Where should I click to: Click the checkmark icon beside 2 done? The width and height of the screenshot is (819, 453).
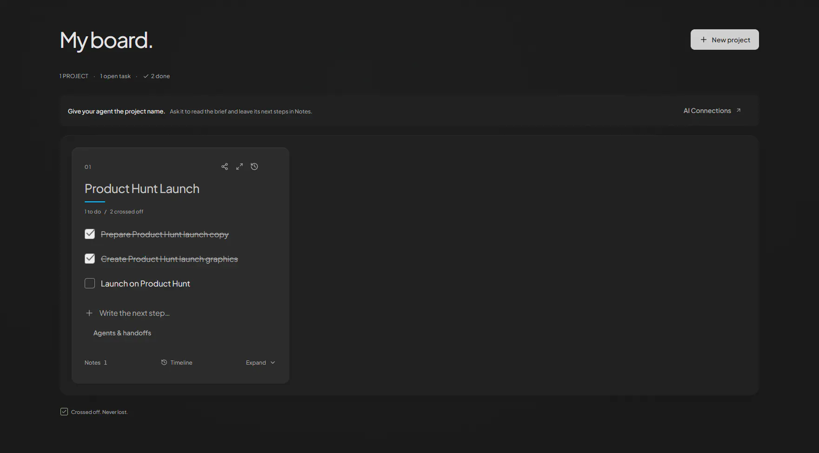coord(146,76)
